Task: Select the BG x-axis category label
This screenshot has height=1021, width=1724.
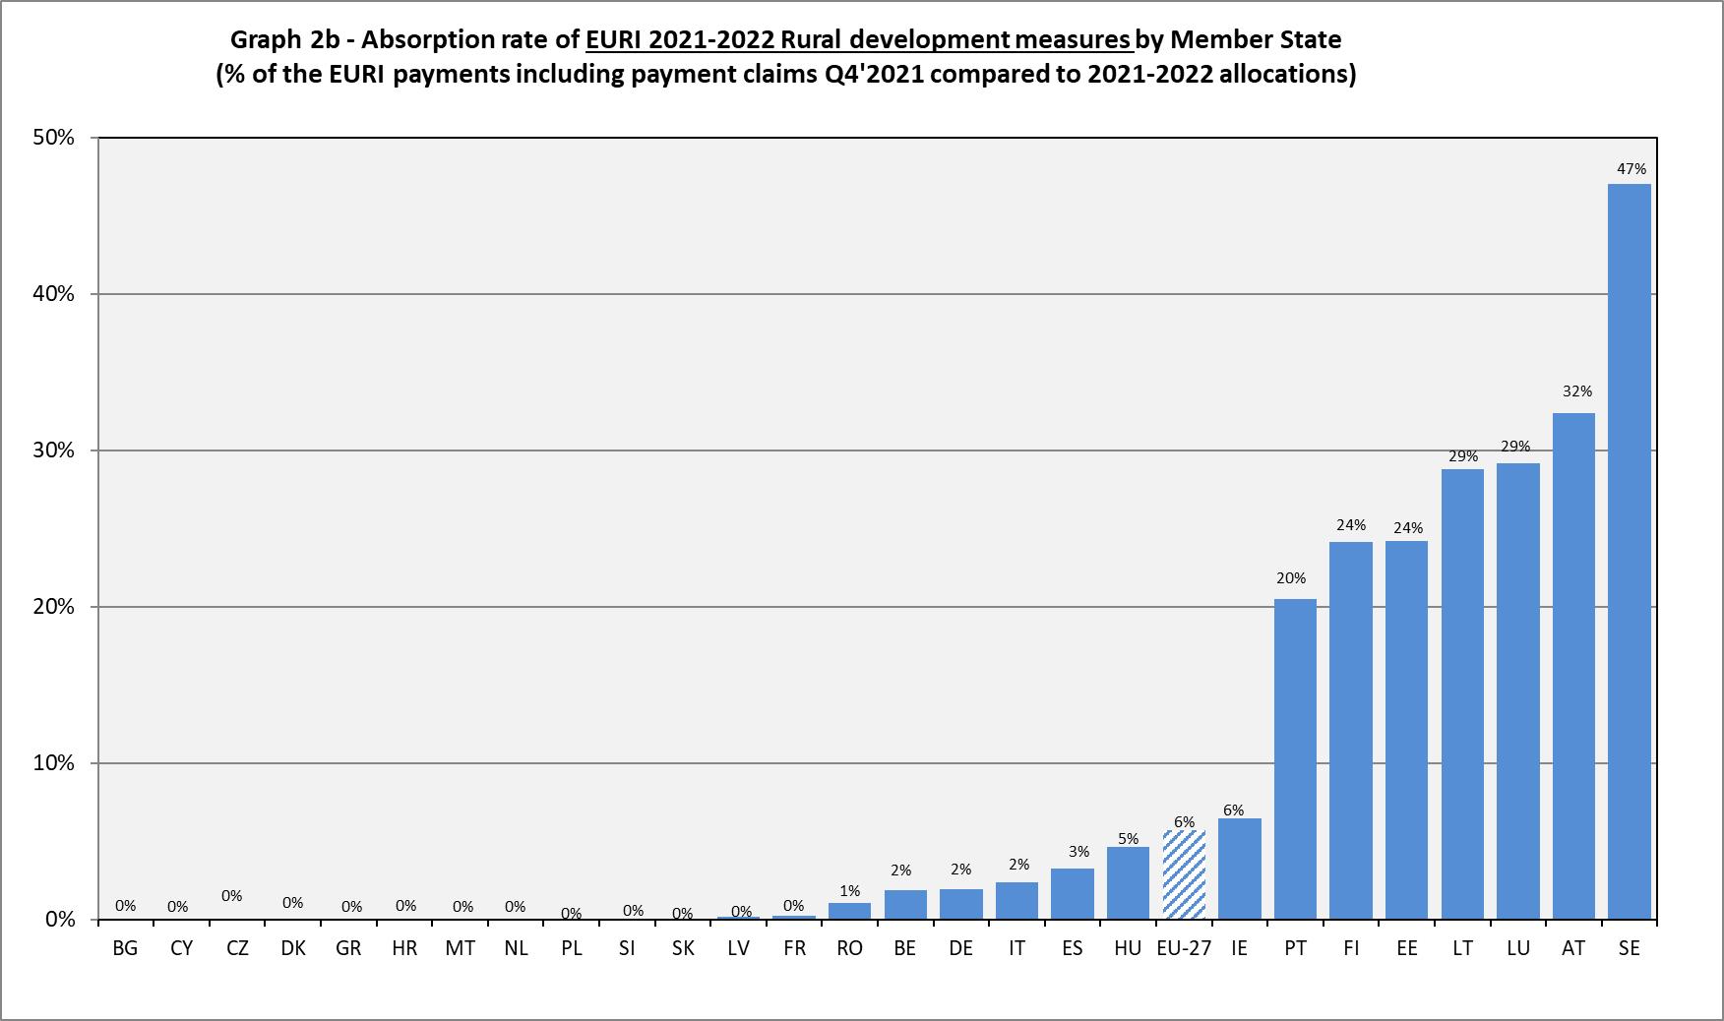Action: [x=126, y=948]
